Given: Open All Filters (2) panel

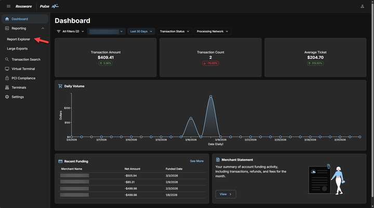Looking at the screenshot, I should click(x=70, y=32).
